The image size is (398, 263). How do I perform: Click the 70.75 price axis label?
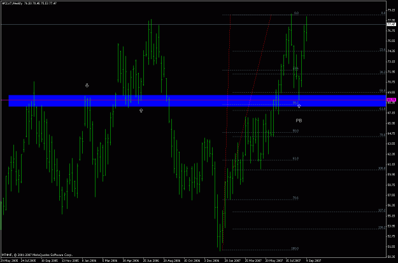click(391, 82)
